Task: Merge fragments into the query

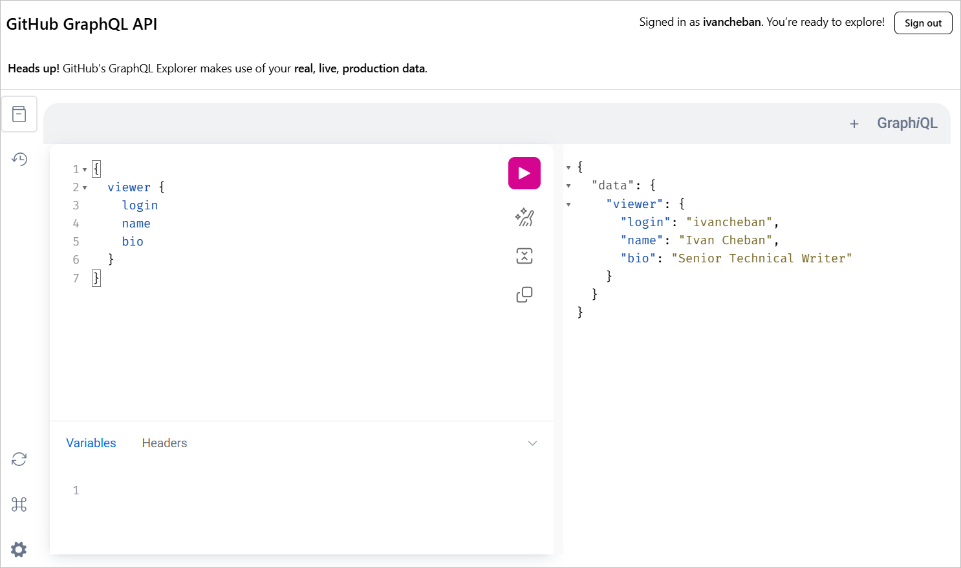Action: click(x=524, y=255)
